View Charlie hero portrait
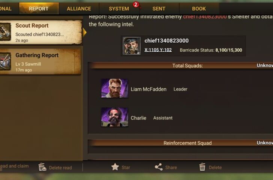The height and width of the screenshot is (180, 273). tap(115, 117)
